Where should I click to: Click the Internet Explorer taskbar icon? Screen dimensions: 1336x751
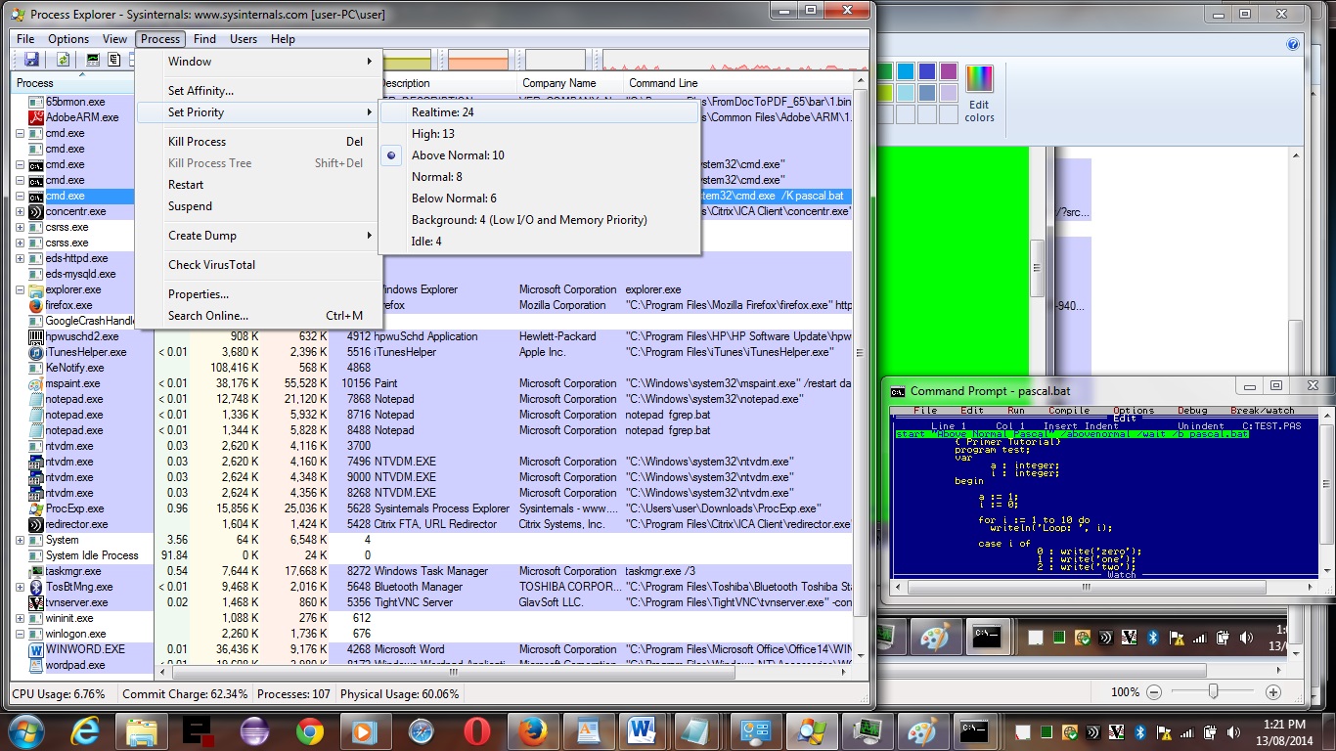click(x=87, y=731)
